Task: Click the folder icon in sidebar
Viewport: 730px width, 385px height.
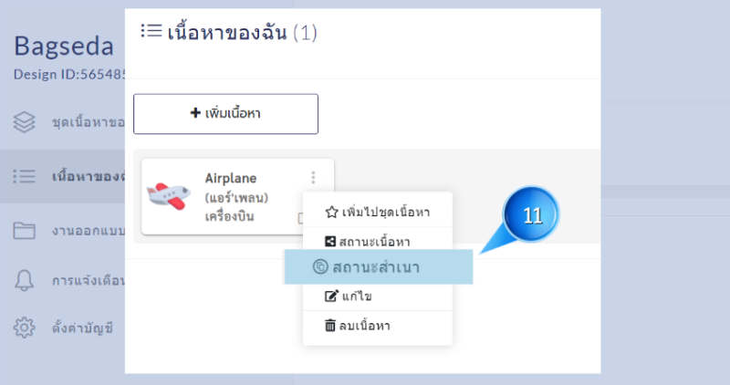Action: (25, 230)
